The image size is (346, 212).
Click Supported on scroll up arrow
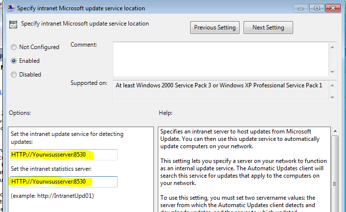pos(333,85)
